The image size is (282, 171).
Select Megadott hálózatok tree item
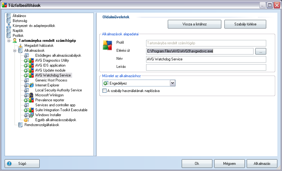(x=39, y=46)
